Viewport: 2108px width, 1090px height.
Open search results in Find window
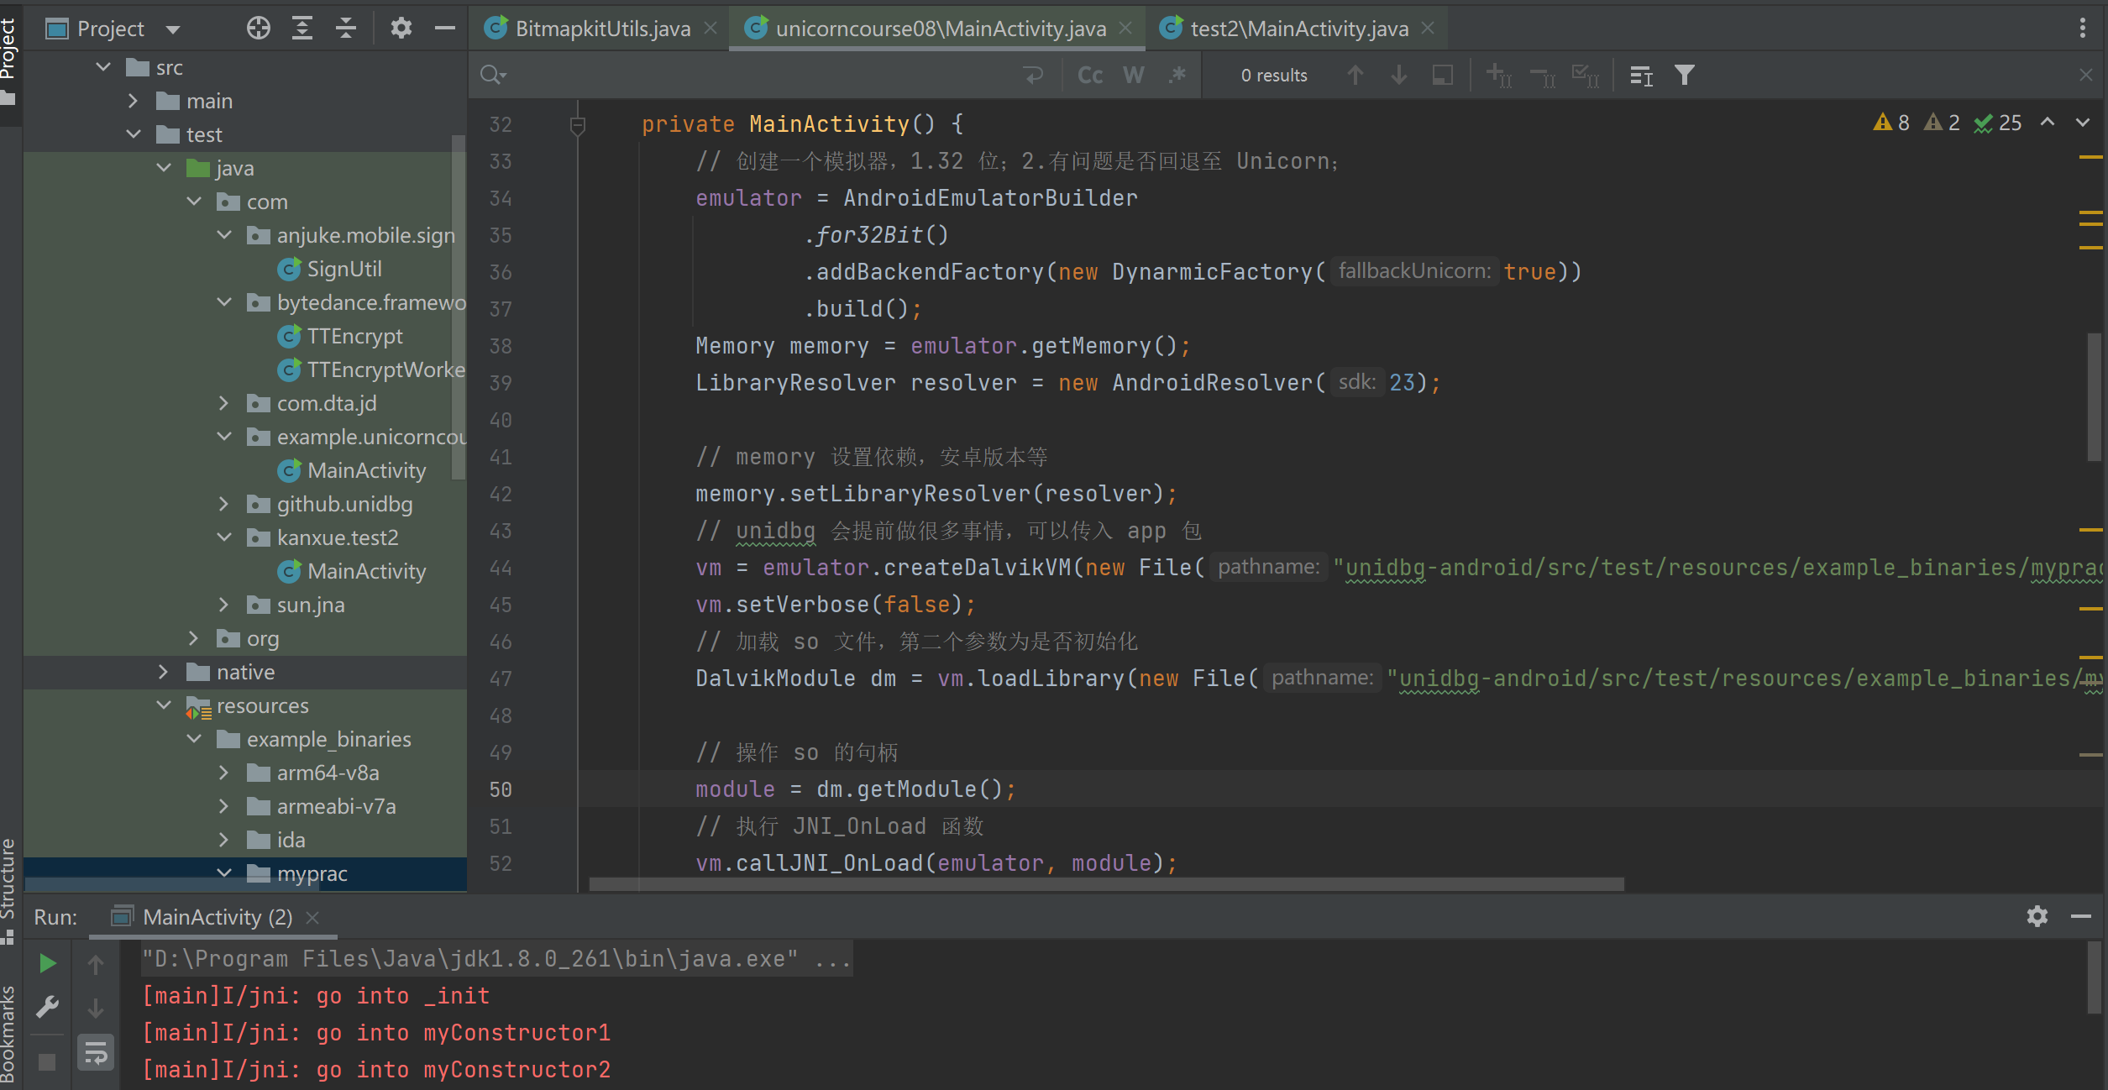(x=1641, y=76)
